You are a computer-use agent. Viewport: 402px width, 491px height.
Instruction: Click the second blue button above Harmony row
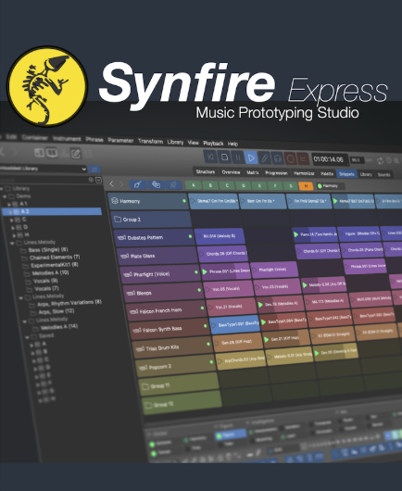pos(156,184)
